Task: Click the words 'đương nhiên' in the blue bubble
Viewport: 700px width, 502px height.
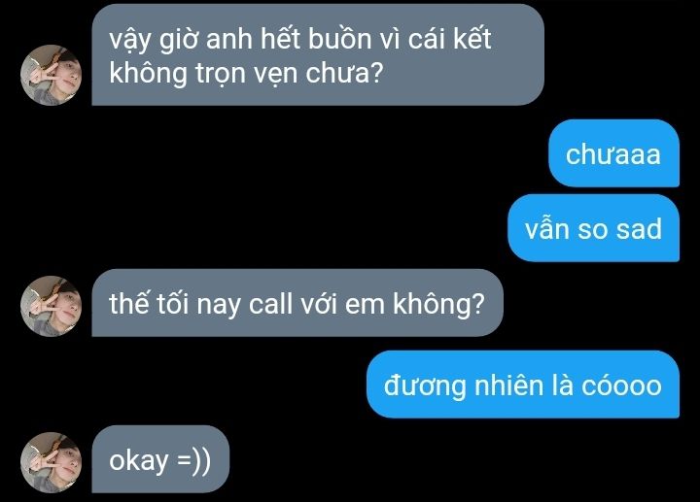Action: click(464, 385)
